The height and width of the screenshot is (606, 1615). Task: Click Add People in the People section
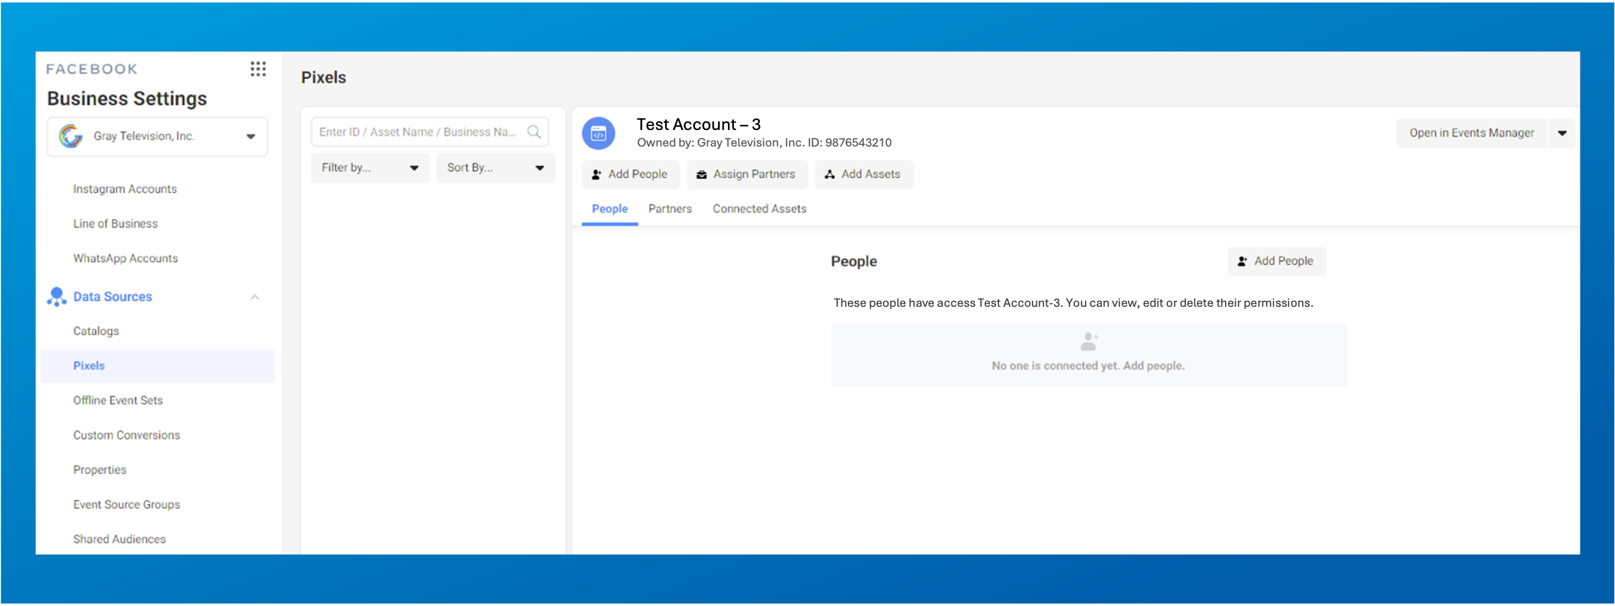[x=1276, y=261]
